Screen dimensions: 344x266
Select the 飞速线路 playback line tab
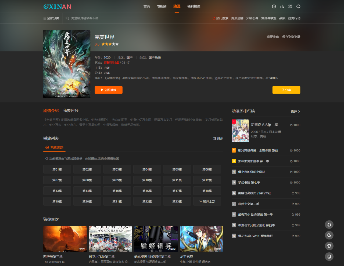pos(54,147)
